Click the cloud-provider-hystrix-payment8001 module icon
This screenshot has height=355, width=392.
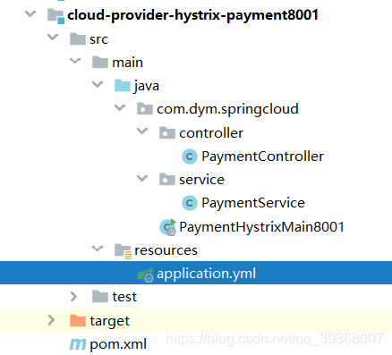coord(55,16)
